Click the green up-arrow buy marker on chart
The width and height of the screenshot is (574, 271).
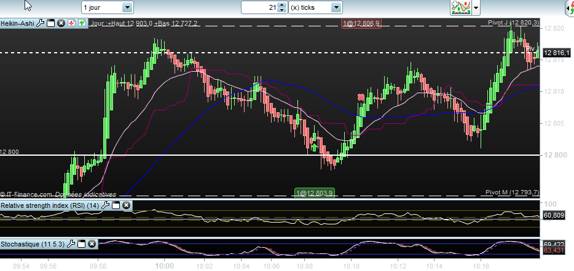point(314,147)
